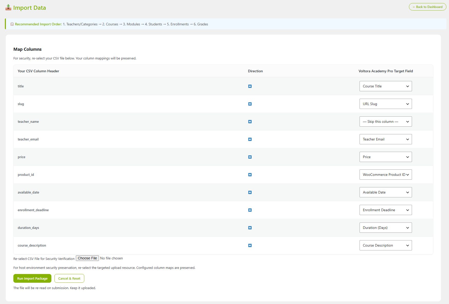Click the Import Data download icon
449x304 pixels.
pos(8,7)
